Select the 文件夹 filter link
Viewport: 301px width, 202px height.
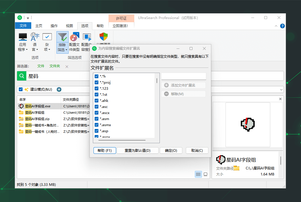point(55,66)
